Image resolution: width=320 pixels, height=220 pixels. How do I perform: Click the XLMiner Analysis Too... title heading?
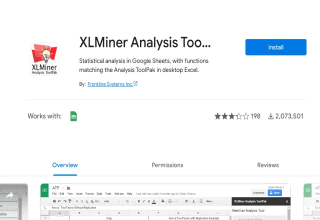[x=145, y=42]
